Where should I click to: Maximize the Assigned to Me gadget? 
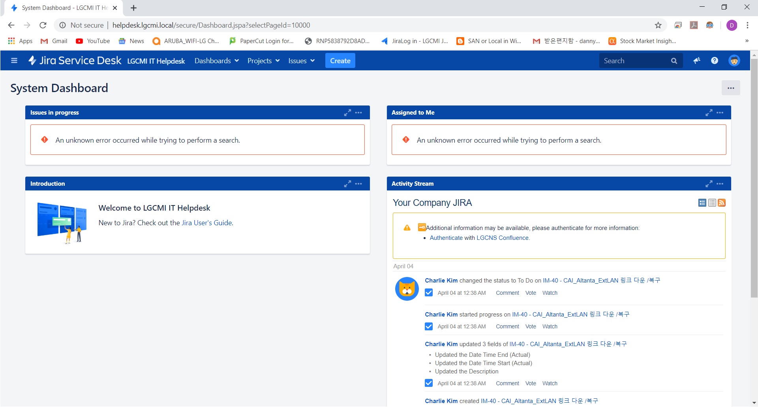[x=709, y=113]
